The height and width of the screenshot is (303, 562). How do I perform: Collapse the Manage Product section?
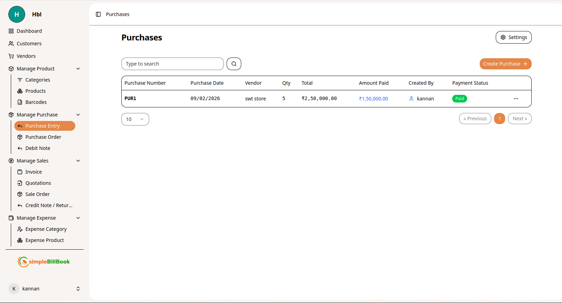pos(78,69)
